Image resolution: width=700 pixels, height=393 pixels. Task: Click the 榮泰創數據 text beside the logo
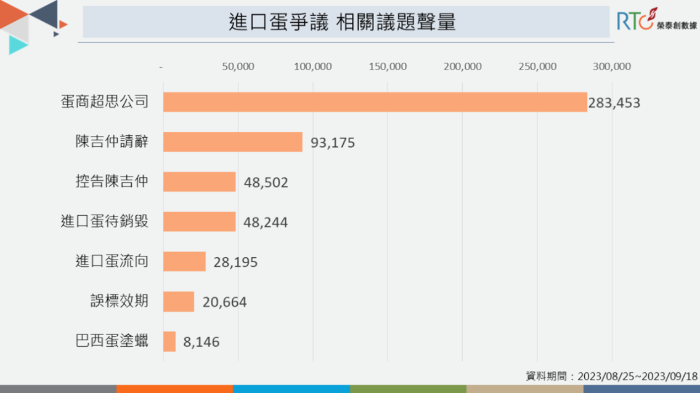[x=677, y=26]
